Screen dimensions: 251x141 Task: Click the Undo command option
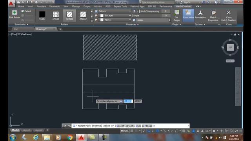[138, 126]
